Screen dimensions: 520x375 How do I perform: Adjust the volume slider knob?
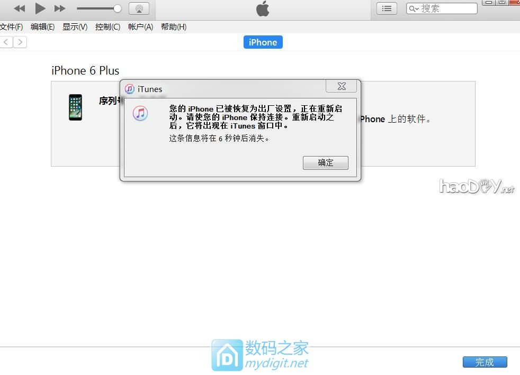tap(118, 8)
